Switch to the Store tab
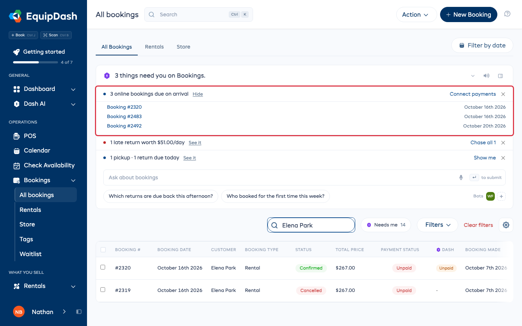522x326 pixels. 183,47
